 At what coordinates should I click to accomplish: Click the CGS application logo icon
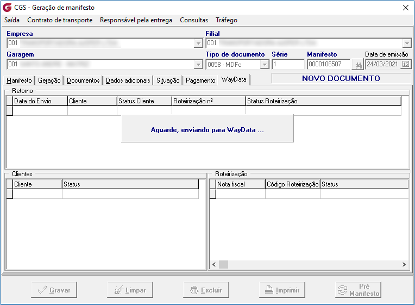tap(7, 8)
